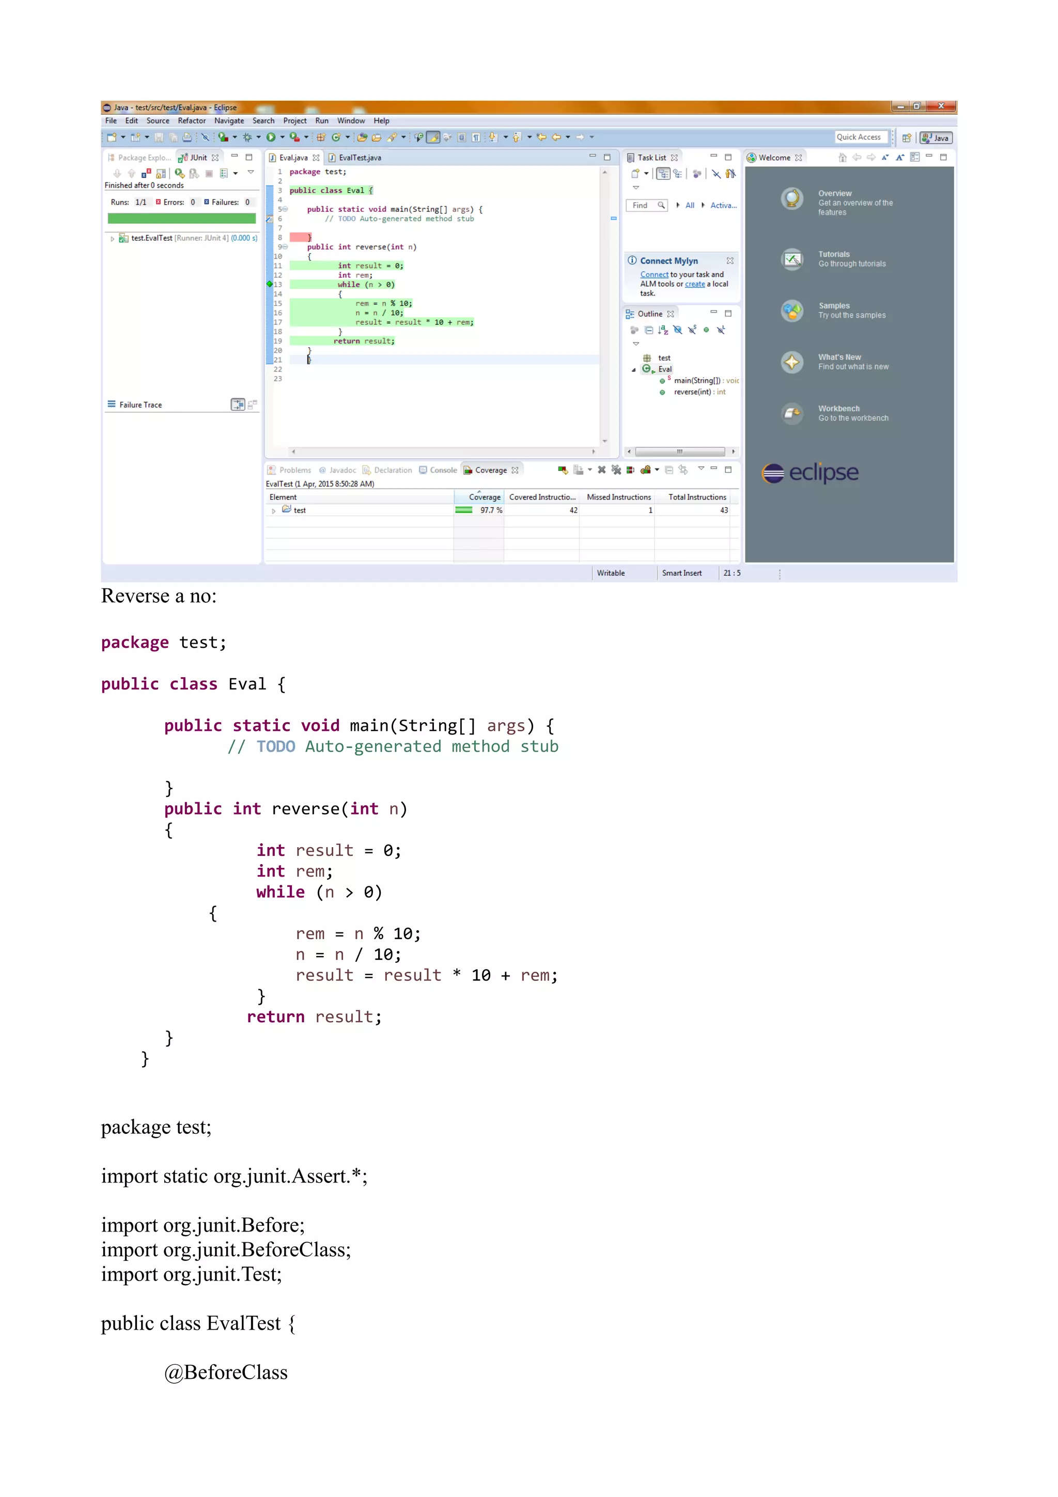
Task: Click the Connect link in Mylyn panel
Action: click(x=654, y=274)
